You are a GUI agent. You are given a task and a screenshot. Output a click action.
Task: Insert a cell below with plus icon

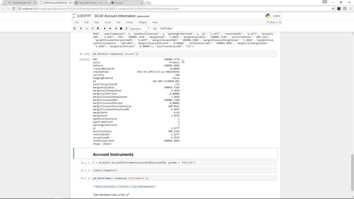coord(81,28)
